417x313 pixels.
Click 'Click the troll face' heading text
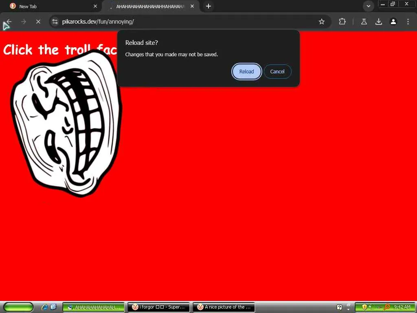[x=60, y=49]
